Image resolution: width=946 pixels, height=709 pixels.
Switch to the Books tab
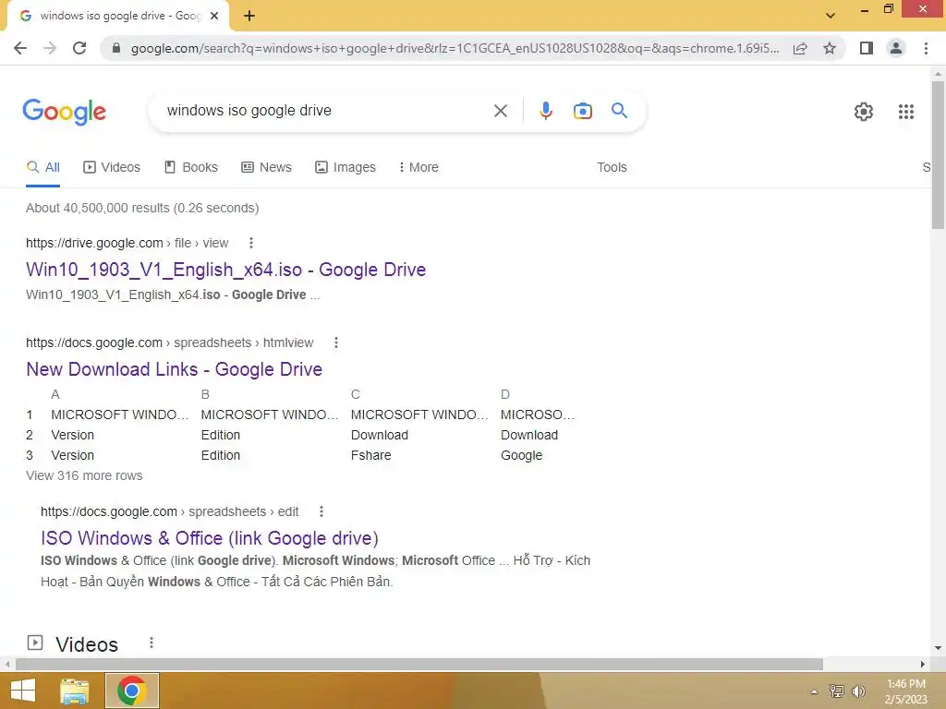click(191, 167)
